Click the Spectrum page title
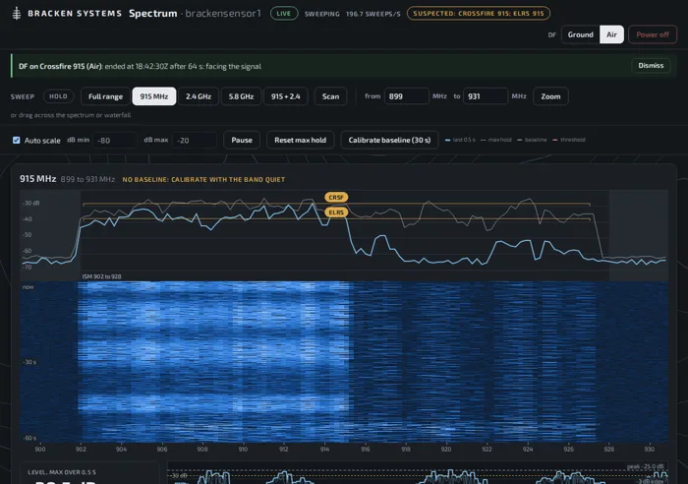688x484 pixels. point(153,14)
